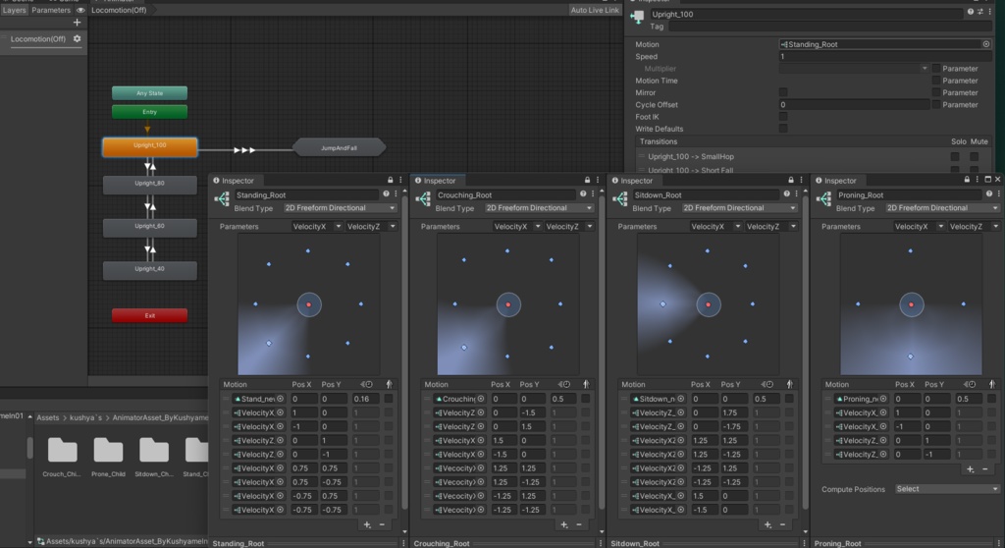Switch to the Layers tab
This screenshot has width=1005, height=548.
click(14, 10)
